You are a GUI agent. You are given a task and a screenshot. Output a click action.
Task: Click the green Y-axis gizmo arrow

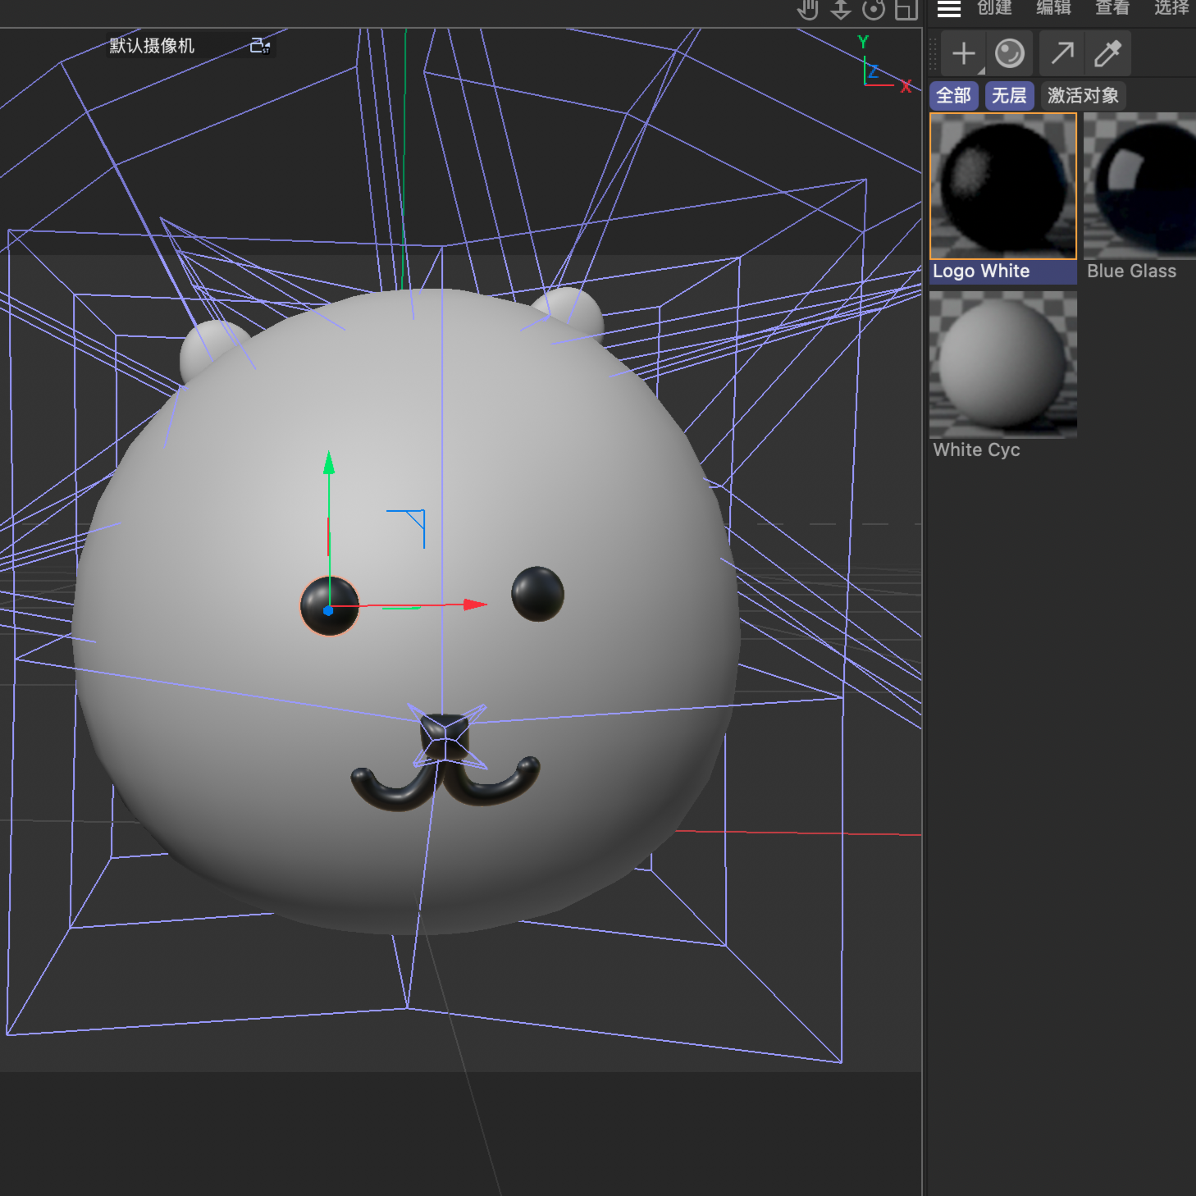[329, 463]
